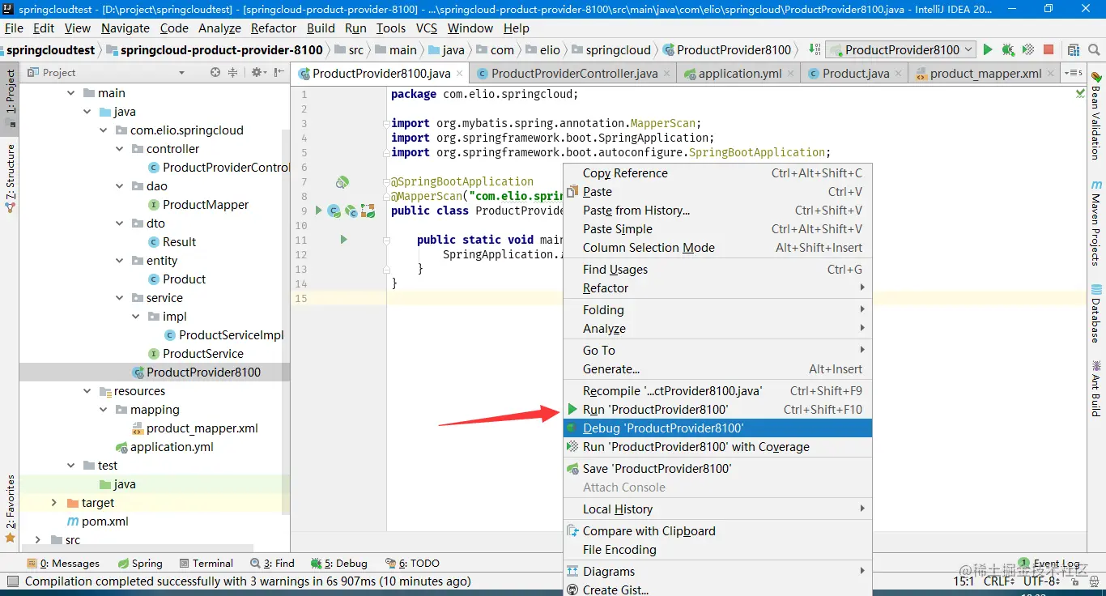
Task: Open the TODO tool window
Action: 413,564
